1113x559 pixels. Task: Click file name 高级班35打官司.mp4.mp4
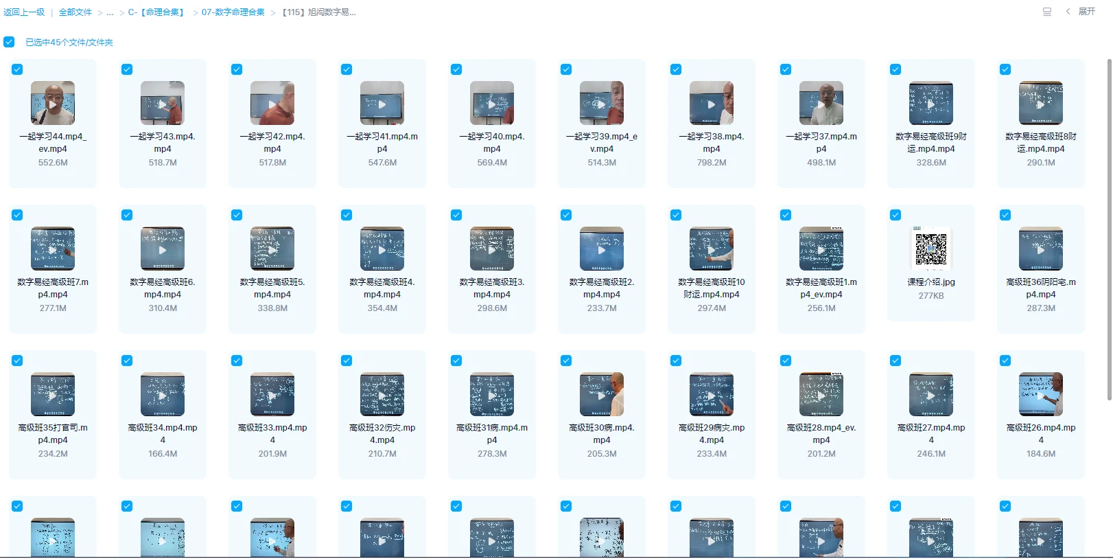(x=53, y=434)
